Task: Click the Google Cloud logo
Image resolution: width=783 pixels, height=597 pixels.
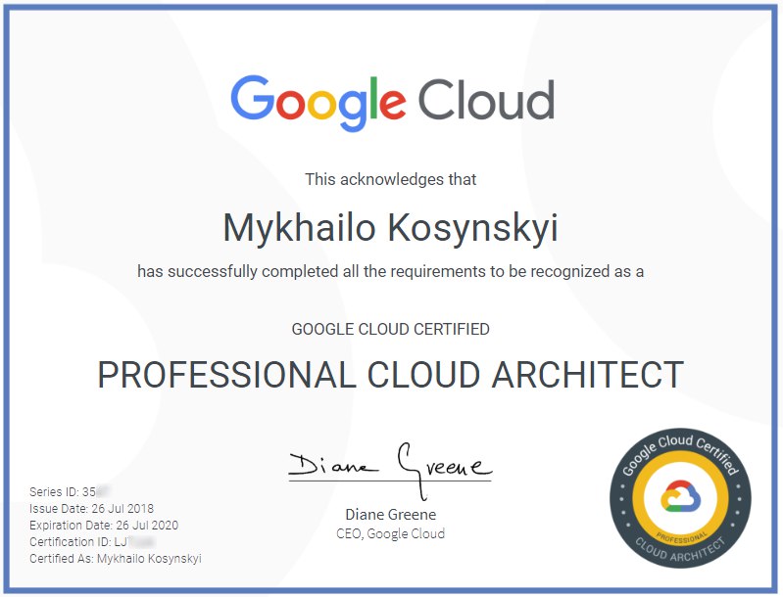Action: point(393,102)
